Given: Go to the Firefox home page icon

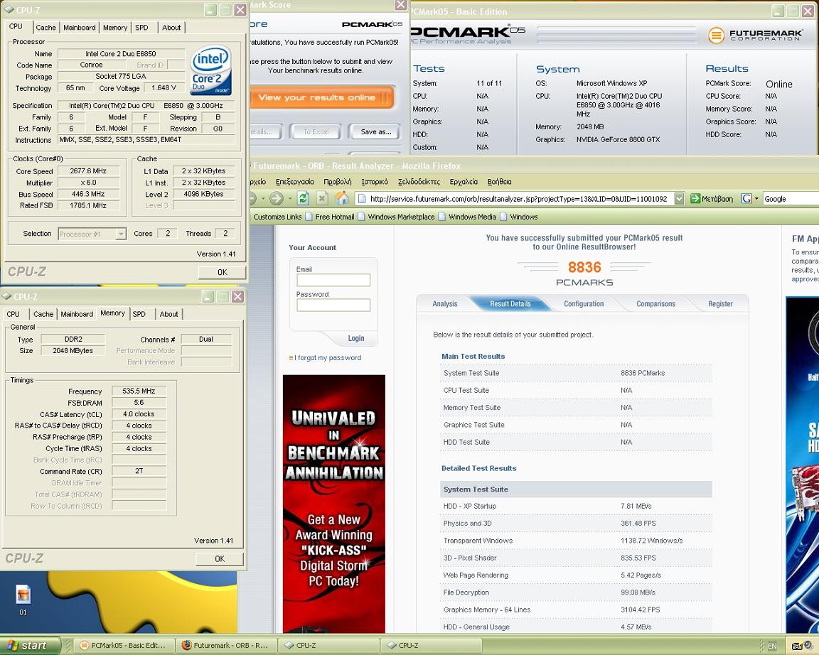Looking at the screenshot, I should tap(341, 198).
